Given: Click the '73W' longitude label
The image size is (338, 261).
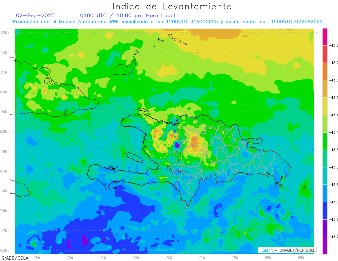Looking at the screenshot, I should [136, 257].
